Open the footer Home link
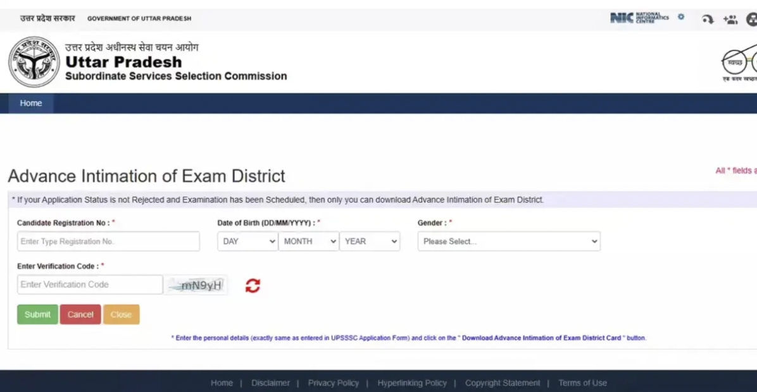Viewport: 757px width, 392px height. pyautogui.click(x=222, y=383)
